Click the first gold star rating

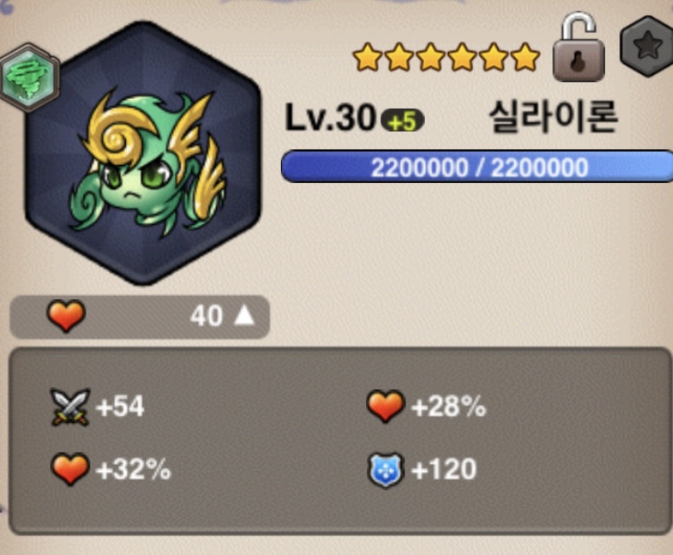[368, 56]
